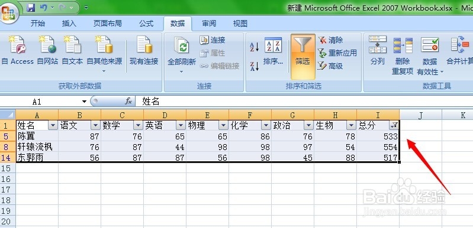Select row 15 header
The width and height of the screenshot is (473, 228).
(x=8, y=168)
